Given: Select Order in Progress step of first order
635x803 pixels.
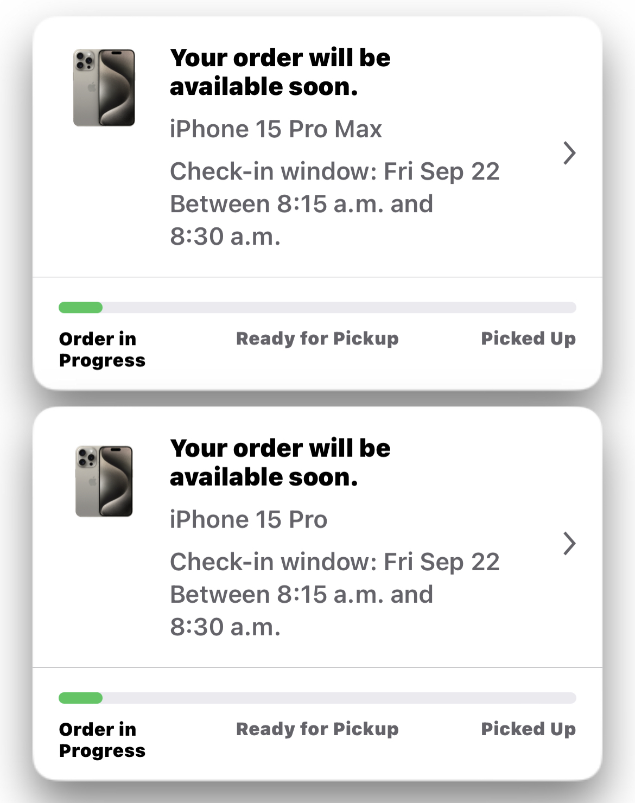Looking at the screenshot, I should pos(102,349).
